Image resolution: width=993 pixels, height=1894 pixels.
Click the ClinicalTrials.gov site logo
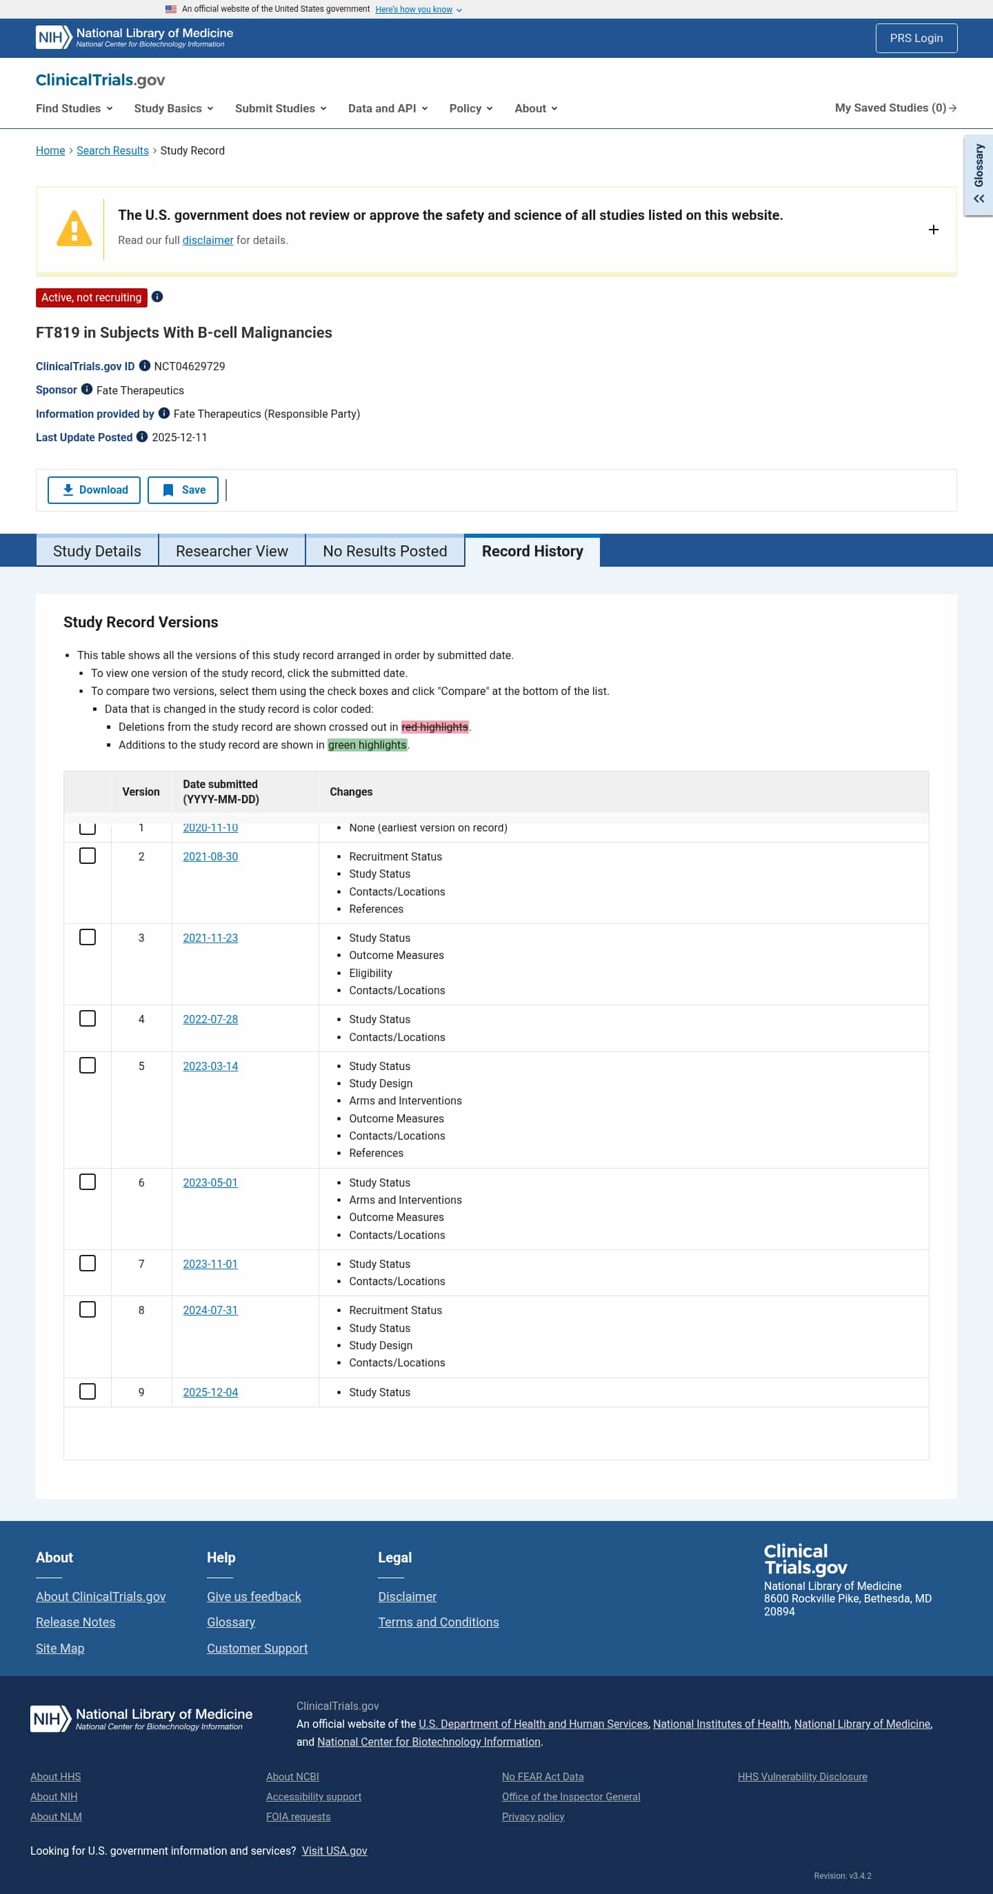(x=100, y=80)
